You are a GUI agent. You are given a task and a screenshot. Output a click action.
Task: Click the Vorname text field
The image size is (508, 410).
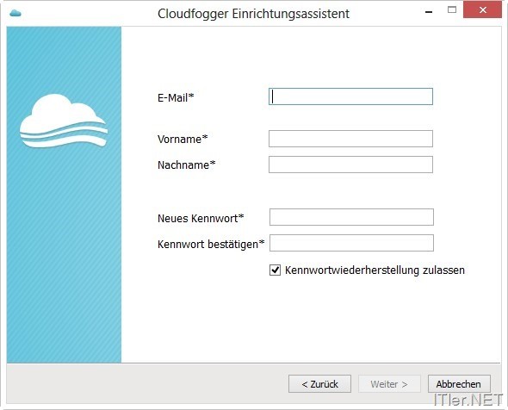coord(350,139)
